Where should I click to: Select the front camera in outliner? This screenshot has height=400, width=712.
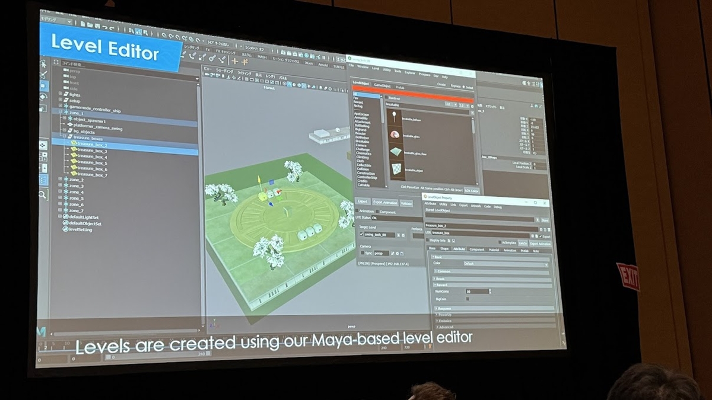point(74,83)
